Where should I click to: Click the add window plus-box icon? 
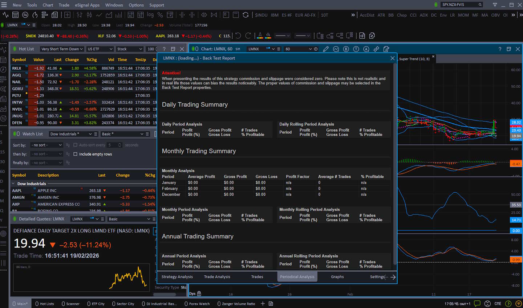click(x=67, y=15)
